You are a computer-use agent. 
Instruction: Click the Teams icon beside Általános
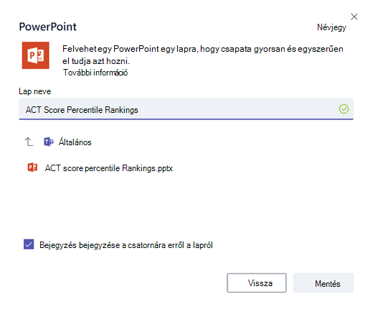point(49,142)
